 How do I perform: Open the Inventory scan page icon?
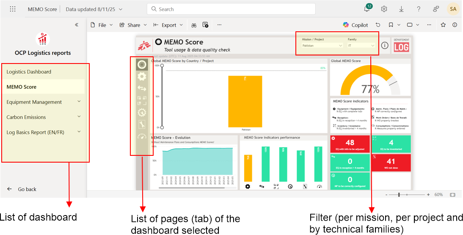coord(142,100)
